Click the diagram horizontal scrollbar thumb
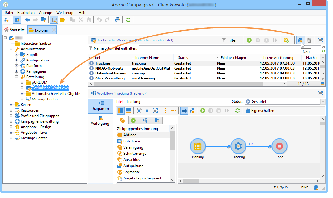The width and height of the screenshot is (333, 198). [x=191, y=181]
